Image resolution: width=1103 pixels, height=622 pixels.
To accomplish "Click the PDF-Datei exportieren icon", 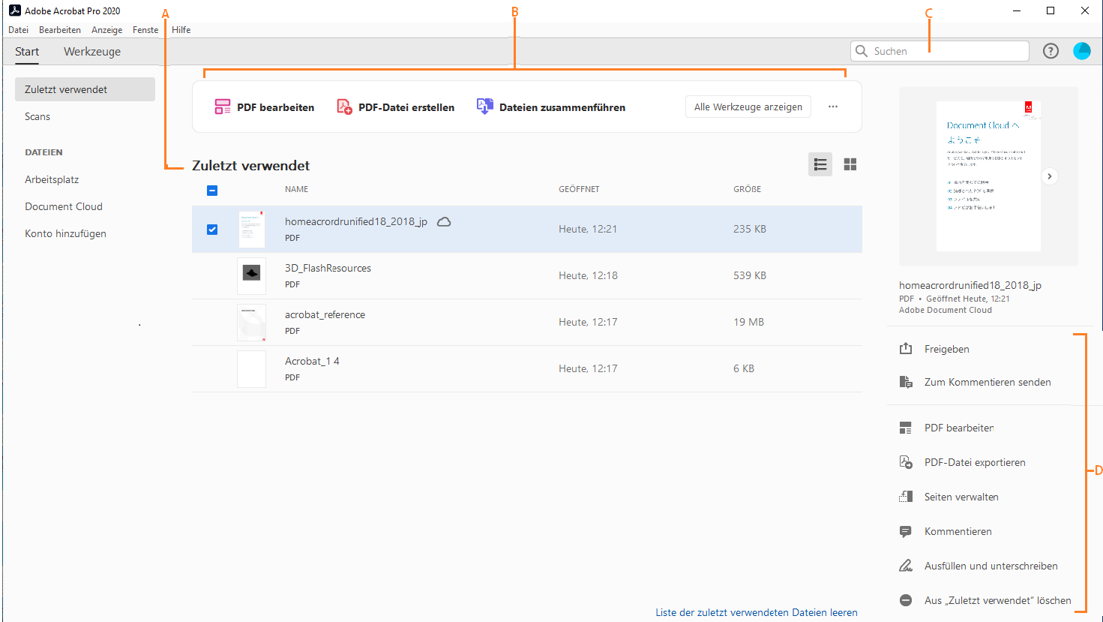I will tap(906, 462).
